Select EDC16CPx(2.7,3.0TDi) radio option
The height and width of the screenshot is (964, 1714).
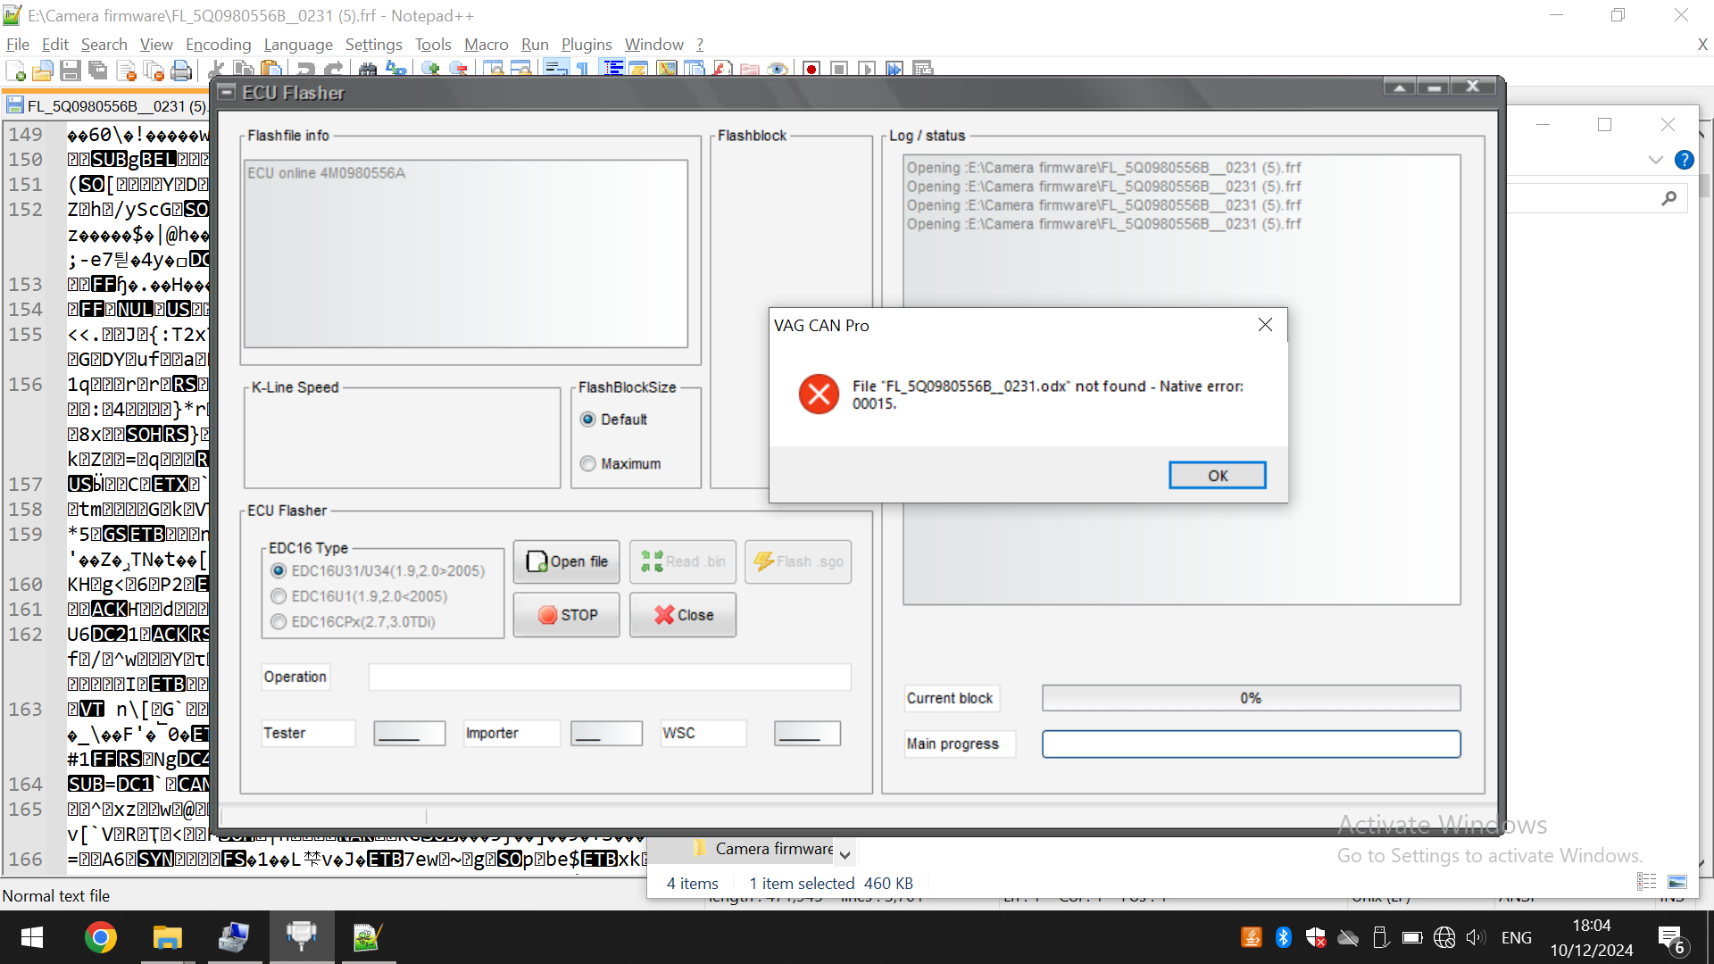(279, 622)
